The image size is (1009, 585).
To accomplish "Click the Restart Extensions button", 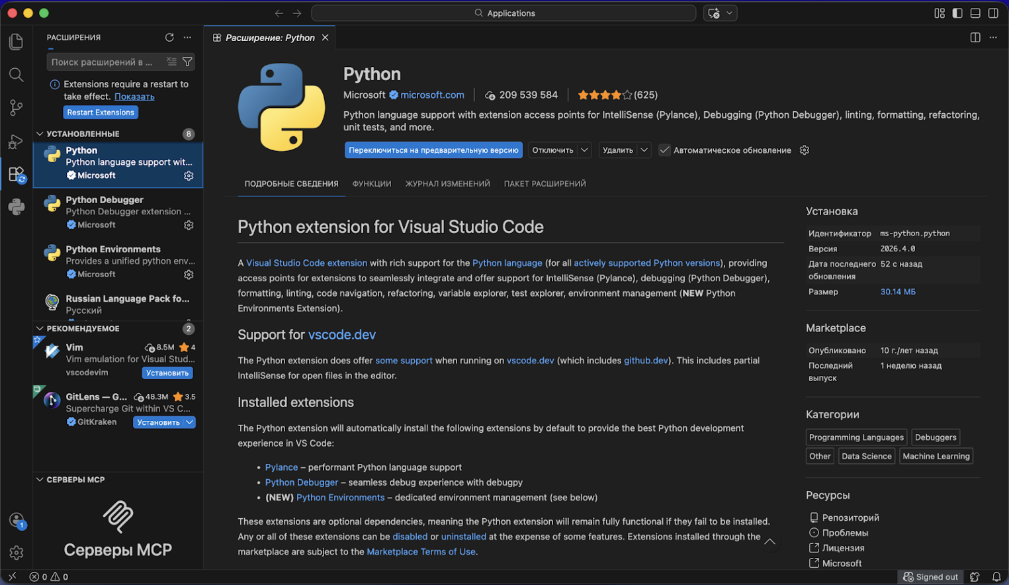I will pos(101,112).
